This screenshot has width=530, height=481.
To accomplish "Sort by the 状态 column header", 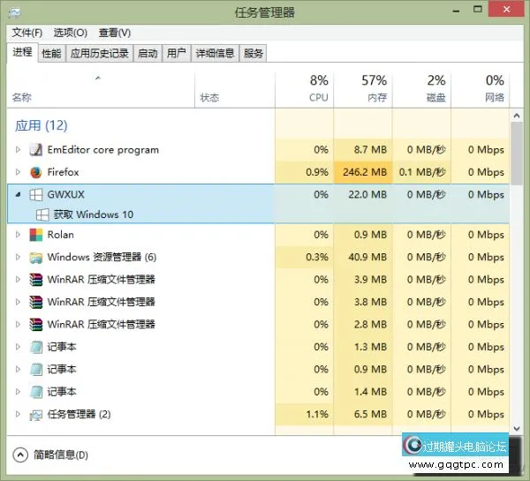I will pyautogui.click(x=235, y=90).
